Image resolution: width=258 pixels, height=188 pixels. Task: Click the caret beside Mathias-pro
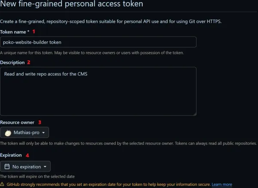(43, 133)
